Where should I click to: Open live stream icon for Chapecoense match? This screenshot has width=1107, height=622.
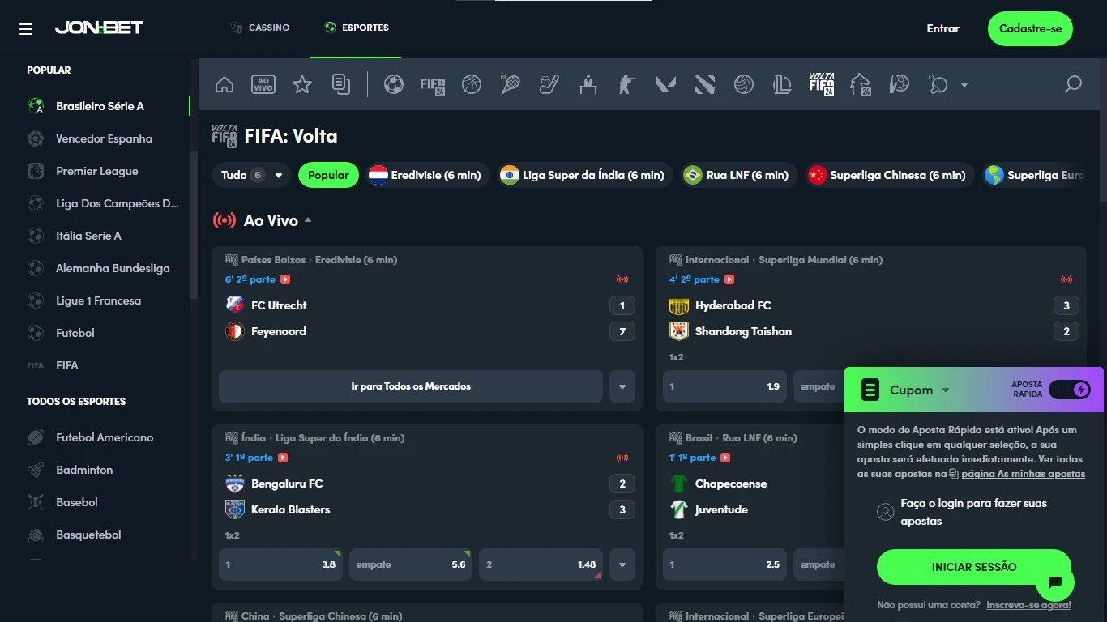tap(727, 458)
